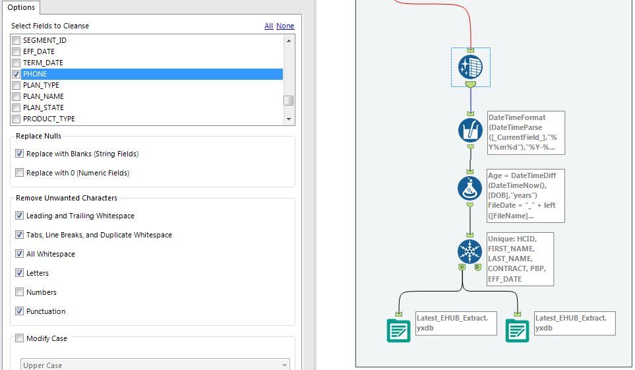Select the Multi-Field Formula tool node
This screenshot has height=370, width=635.
point(470,130)
